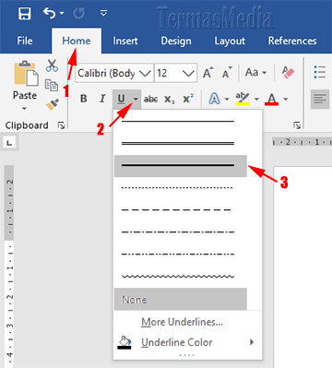Click the Copy icon
This screenshot has width=332, height=368.
[x=52, y=85]
